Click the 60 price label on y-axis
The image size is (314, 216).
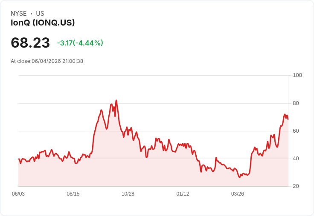296,131
